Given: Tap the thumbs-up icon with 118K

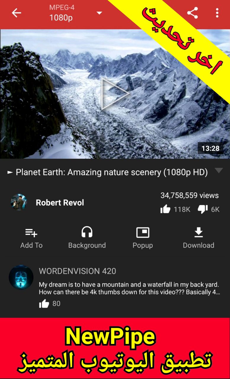Looking at the screenshot, I should click(165, 209).
